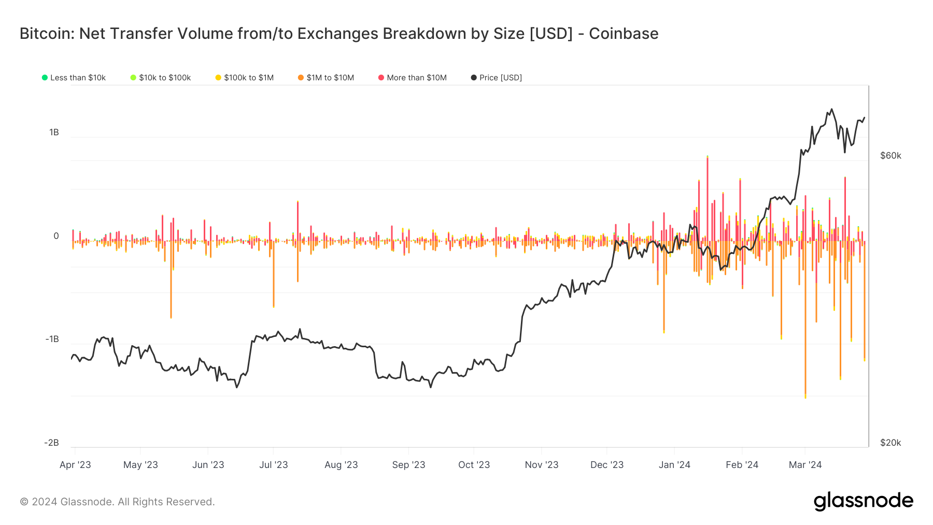Click the '-2B' y-axis label
933x525 pixels.
coord(51,443)
